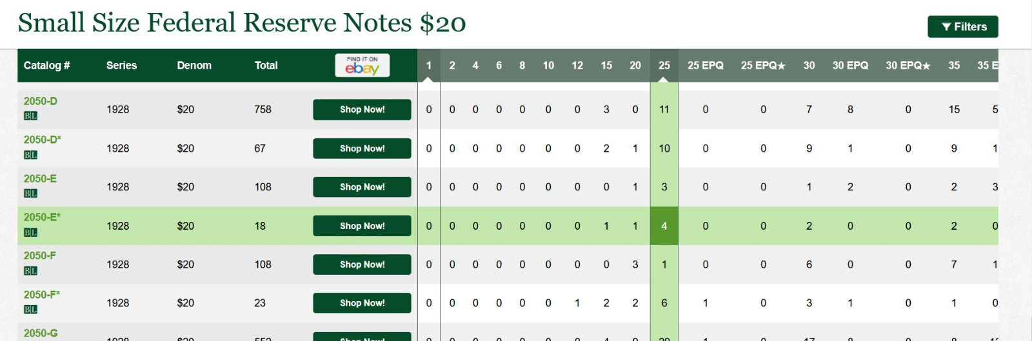Open catalog link 2050-D
Screen dimensions: 1032x341
click(40, 101)
